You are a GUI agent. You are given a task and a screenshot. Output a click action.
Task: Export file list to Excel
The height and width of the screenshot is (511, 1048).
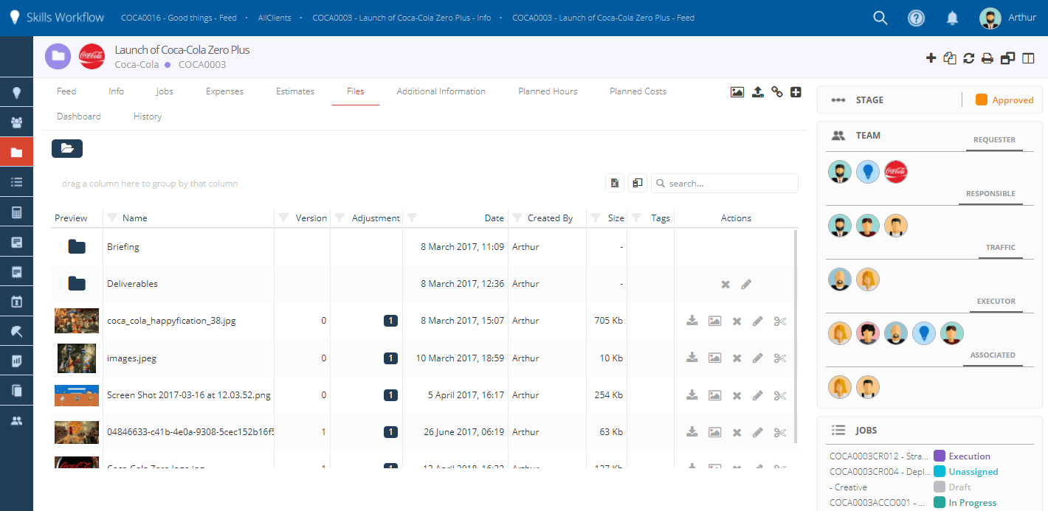[x=615, y=184]
